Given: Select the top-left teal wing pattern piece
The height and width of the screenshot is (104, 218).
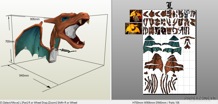Looking at the screenshot, I should click(x=149, y=38).
